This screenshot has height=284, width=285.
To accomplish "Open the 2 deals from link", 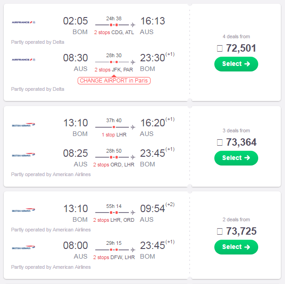I will pos(236,219).
